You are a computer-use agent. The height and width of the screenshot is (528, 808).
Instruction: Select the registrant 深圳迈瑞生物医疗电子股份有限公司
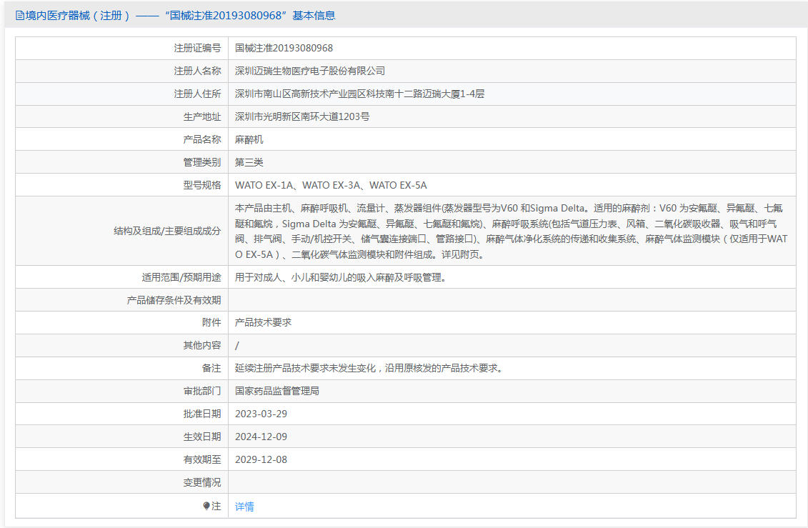point(310,71)
